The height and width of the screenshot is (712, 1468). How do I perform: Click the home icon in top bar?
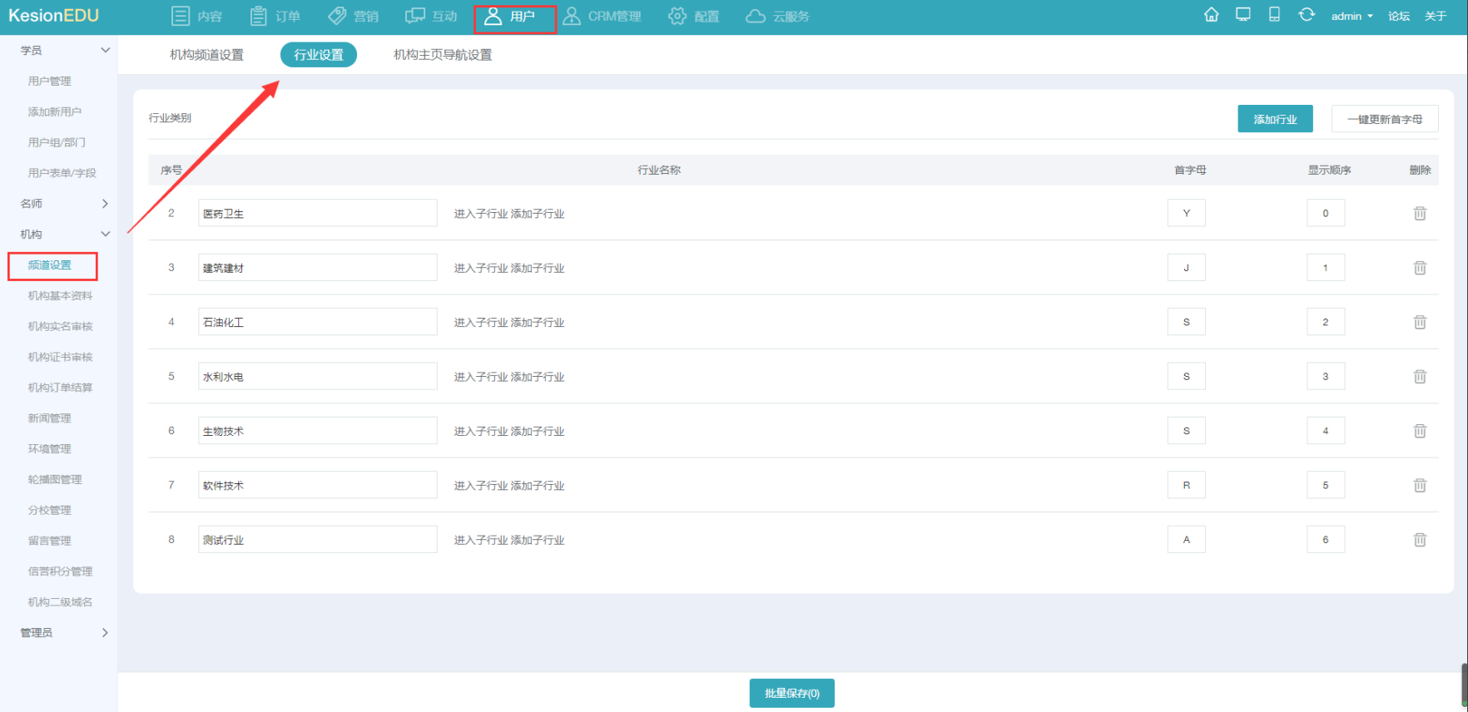point(1212,15)
